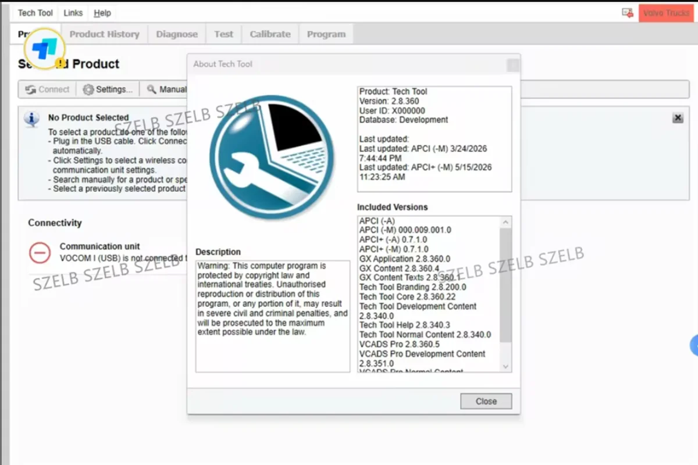Click the Included Versions scrollbar thumb
The height and width of the screenshot is (465, 698).
[505, 285]
